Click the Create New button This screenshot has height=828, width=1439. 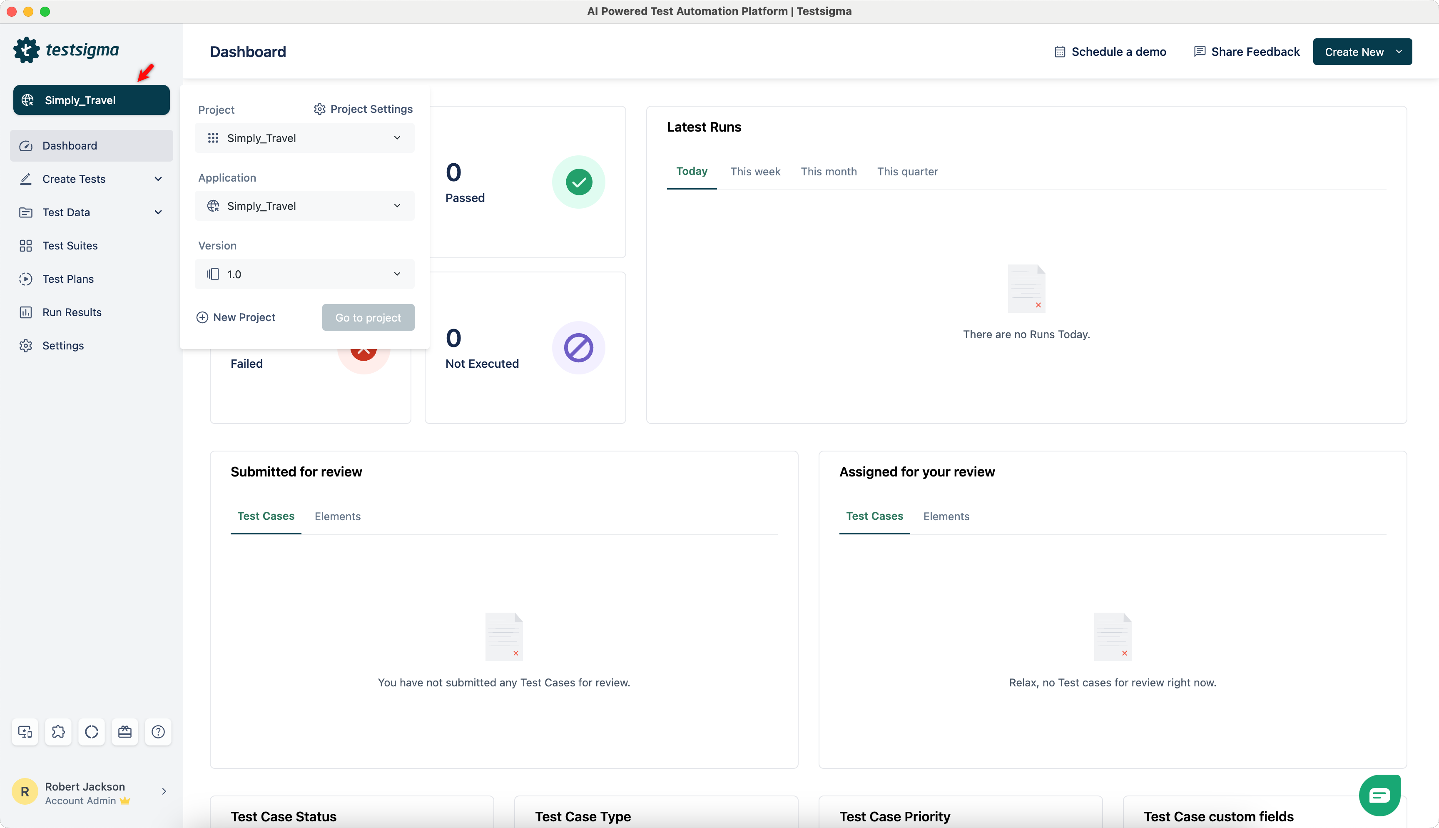coord(1362,52)
